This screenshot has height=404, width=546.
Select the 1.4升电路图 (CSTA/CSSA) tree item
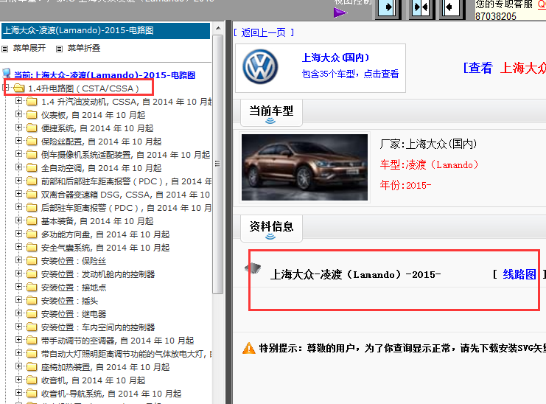click(83, 88)
